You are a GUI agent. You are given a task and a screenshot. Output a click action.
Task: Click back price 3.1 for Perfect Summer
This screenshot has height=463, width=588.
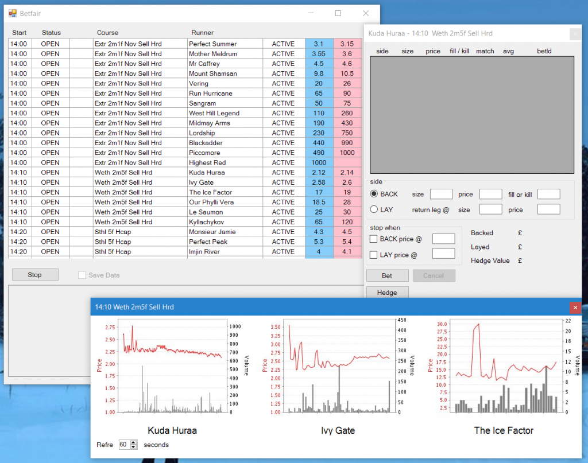(x=319, y=44)
